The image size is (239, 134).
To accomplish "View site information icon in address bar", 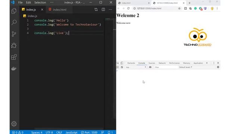I will click(134, 8).
